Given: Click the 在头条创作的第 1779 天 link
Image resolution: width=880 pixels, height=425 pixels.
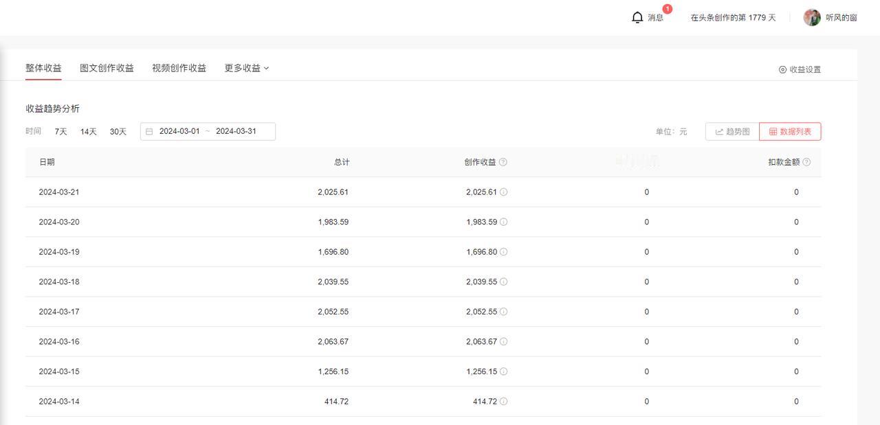Looking at the screenshot, I should coord(731,17).
